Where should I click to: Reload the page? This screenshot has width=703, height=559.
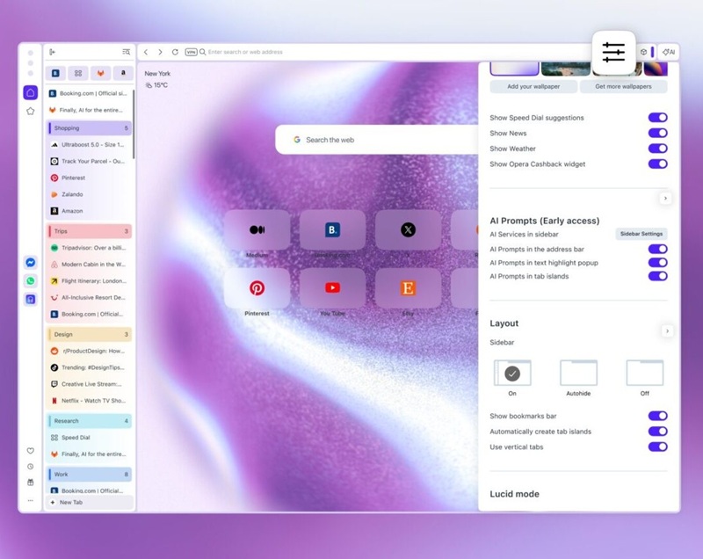click(175, 52)
